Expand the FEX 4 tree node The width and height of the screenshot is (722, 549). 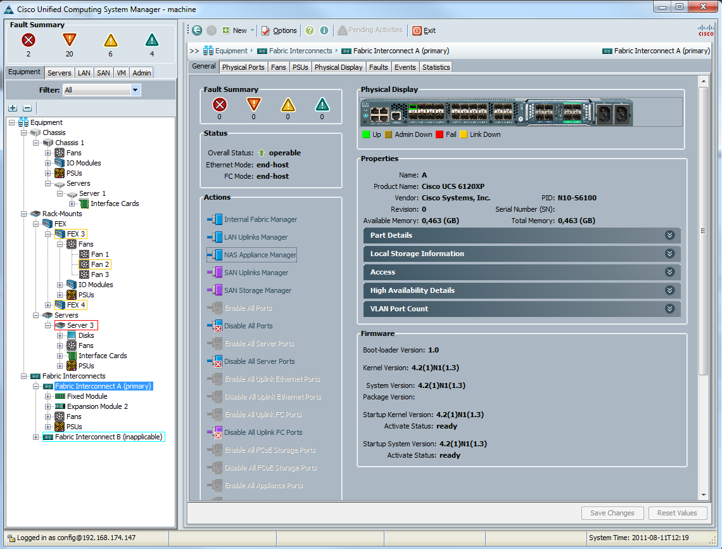(48, 305)
